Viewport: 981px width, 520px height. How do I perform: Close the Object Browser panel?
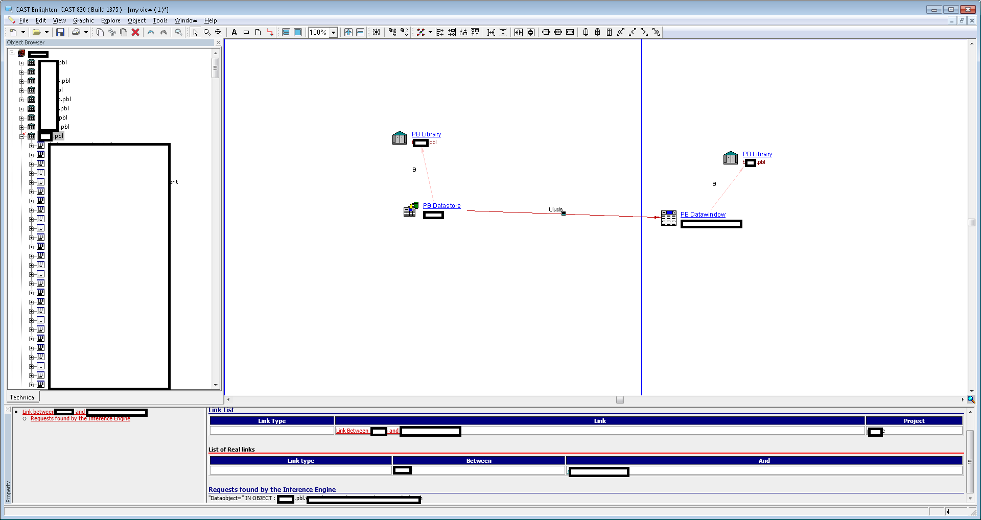(x=218, y=43)
